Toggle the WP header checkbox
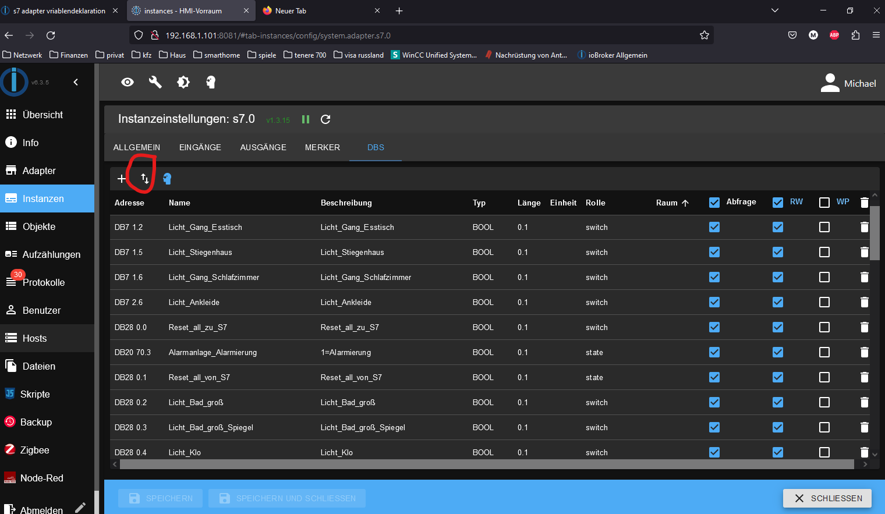Screen dimensions: 885x514 (x=824, y=203)
